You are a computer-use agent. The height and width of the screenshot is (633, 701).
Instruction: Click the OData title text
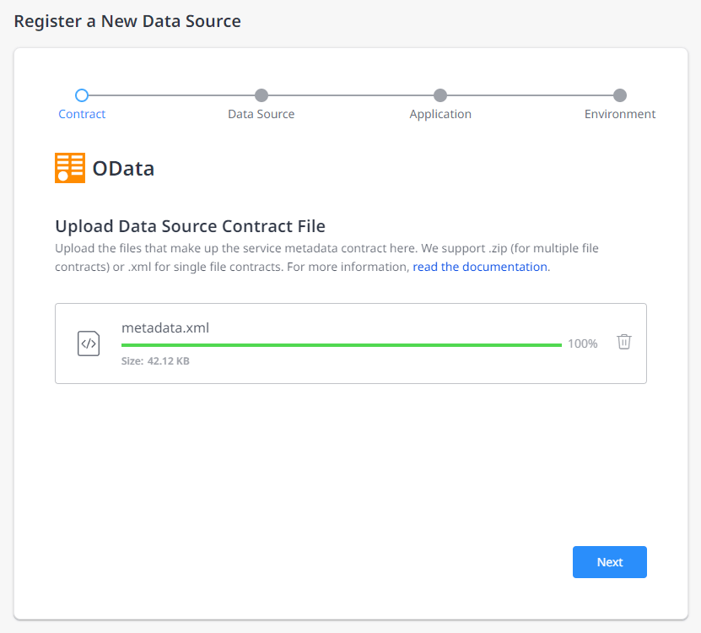(123, 169)
